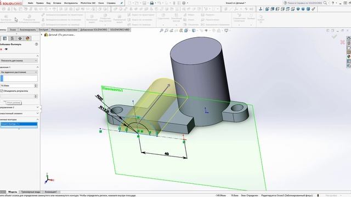351x197 pixels.
Task: Click the extrude feature help icon
Action: coord(36,44)
